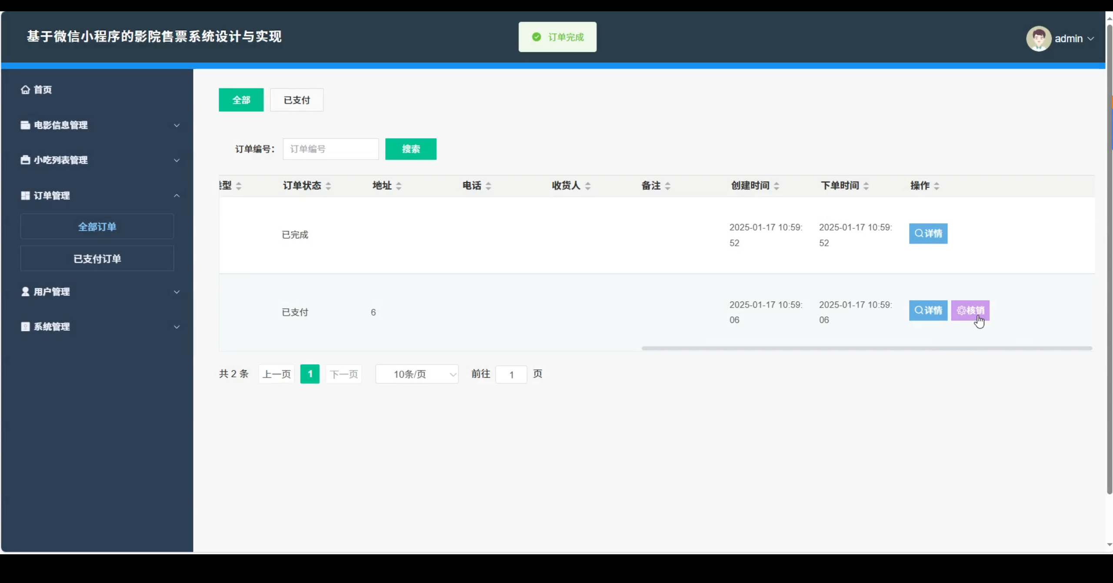
Task: Open the 10条/页 page size dropdown
Action: pyautogui.click(x=417, y=374)
